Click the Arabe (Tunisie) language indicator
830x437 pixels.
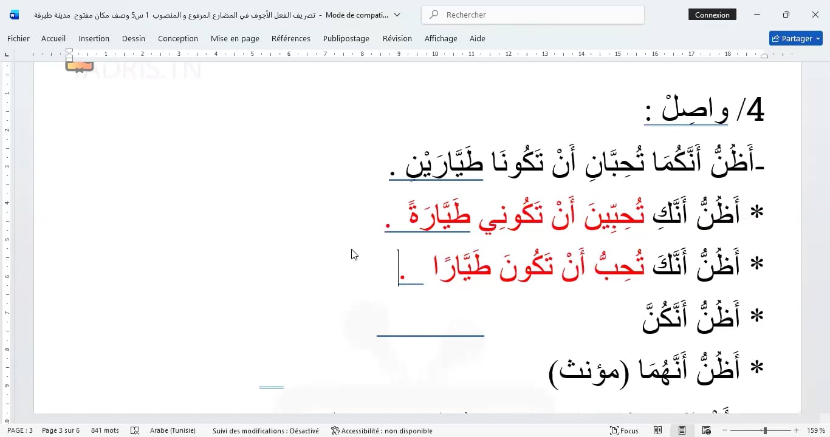[x=173, y=430]
